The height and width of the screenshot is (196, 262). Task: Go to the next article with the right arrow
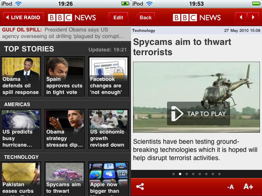pyautogui.click(x=253, y=17)
